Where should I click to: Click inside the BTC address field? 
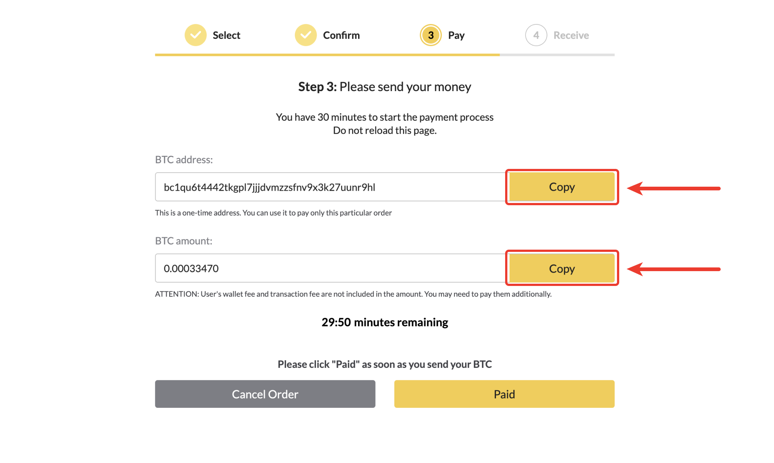pyautogui.click(x=330, y=187)
